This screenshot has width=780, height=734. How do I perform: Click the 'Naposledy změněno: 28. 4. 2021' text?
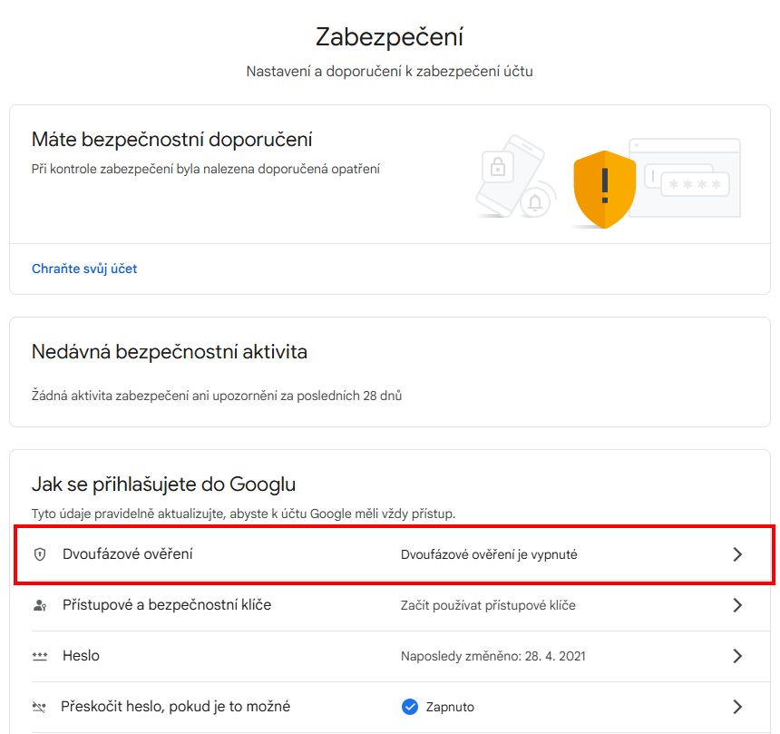(x=493, y=656)
